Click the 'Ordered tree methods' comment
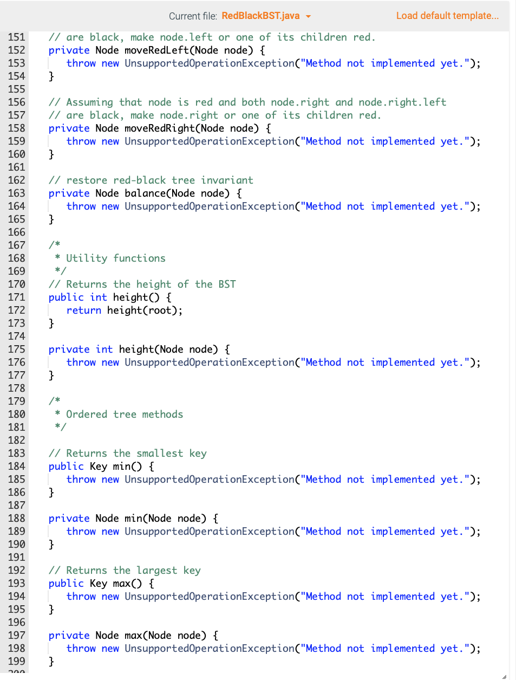Image resolution: width=516 pixels, height=680 pixels. click(125, 415)
